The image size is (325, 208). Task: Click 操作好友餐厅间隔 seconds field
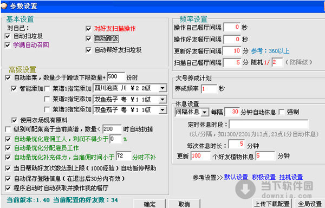pyautogui.click(x=232, y=39)
